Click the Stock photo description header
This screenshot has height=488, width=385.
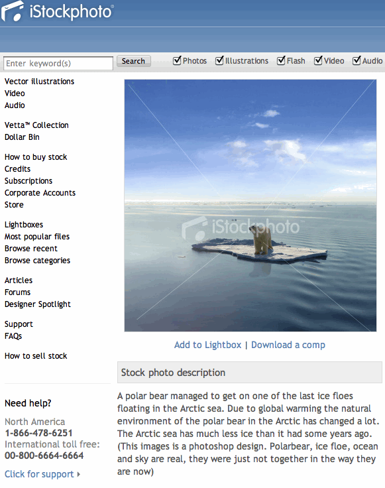tap(250, 373)
